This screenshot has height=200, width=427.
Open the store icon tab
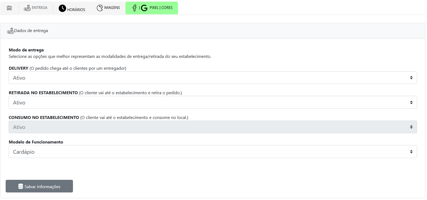pos(9,8)
